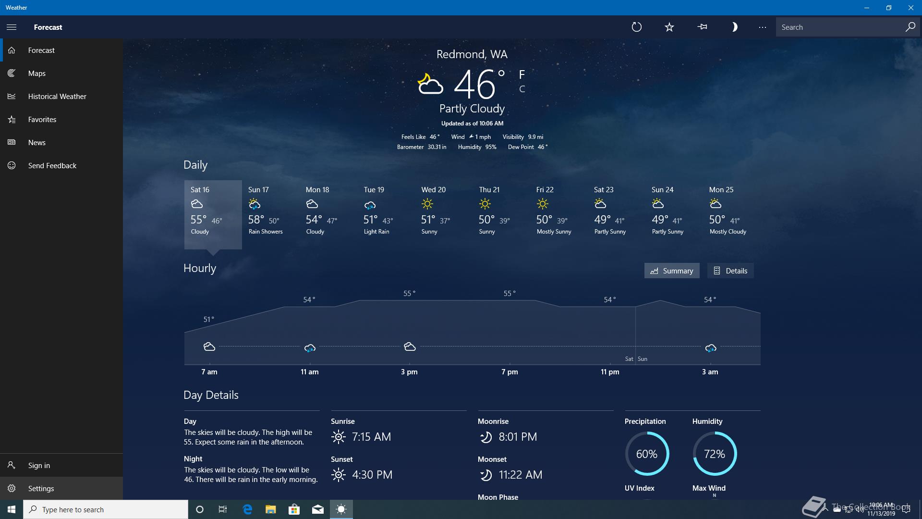
Task: Switch hourly view to Summary
Action: (x=672, y=271)
